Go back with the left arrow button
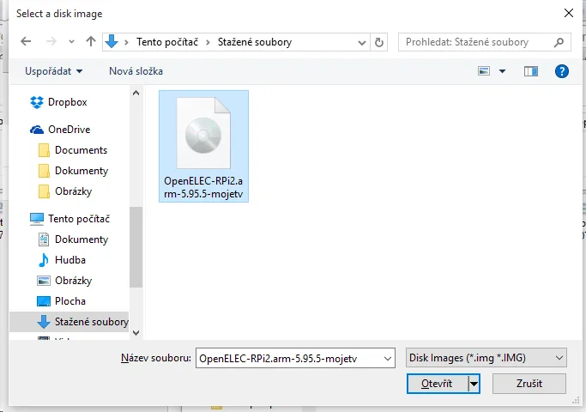Screen dimensions: 586x412 pos(26,41)
